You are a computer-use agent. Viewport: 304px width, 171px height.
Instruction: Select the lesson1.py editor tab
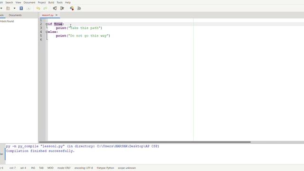tap(47, 15)
